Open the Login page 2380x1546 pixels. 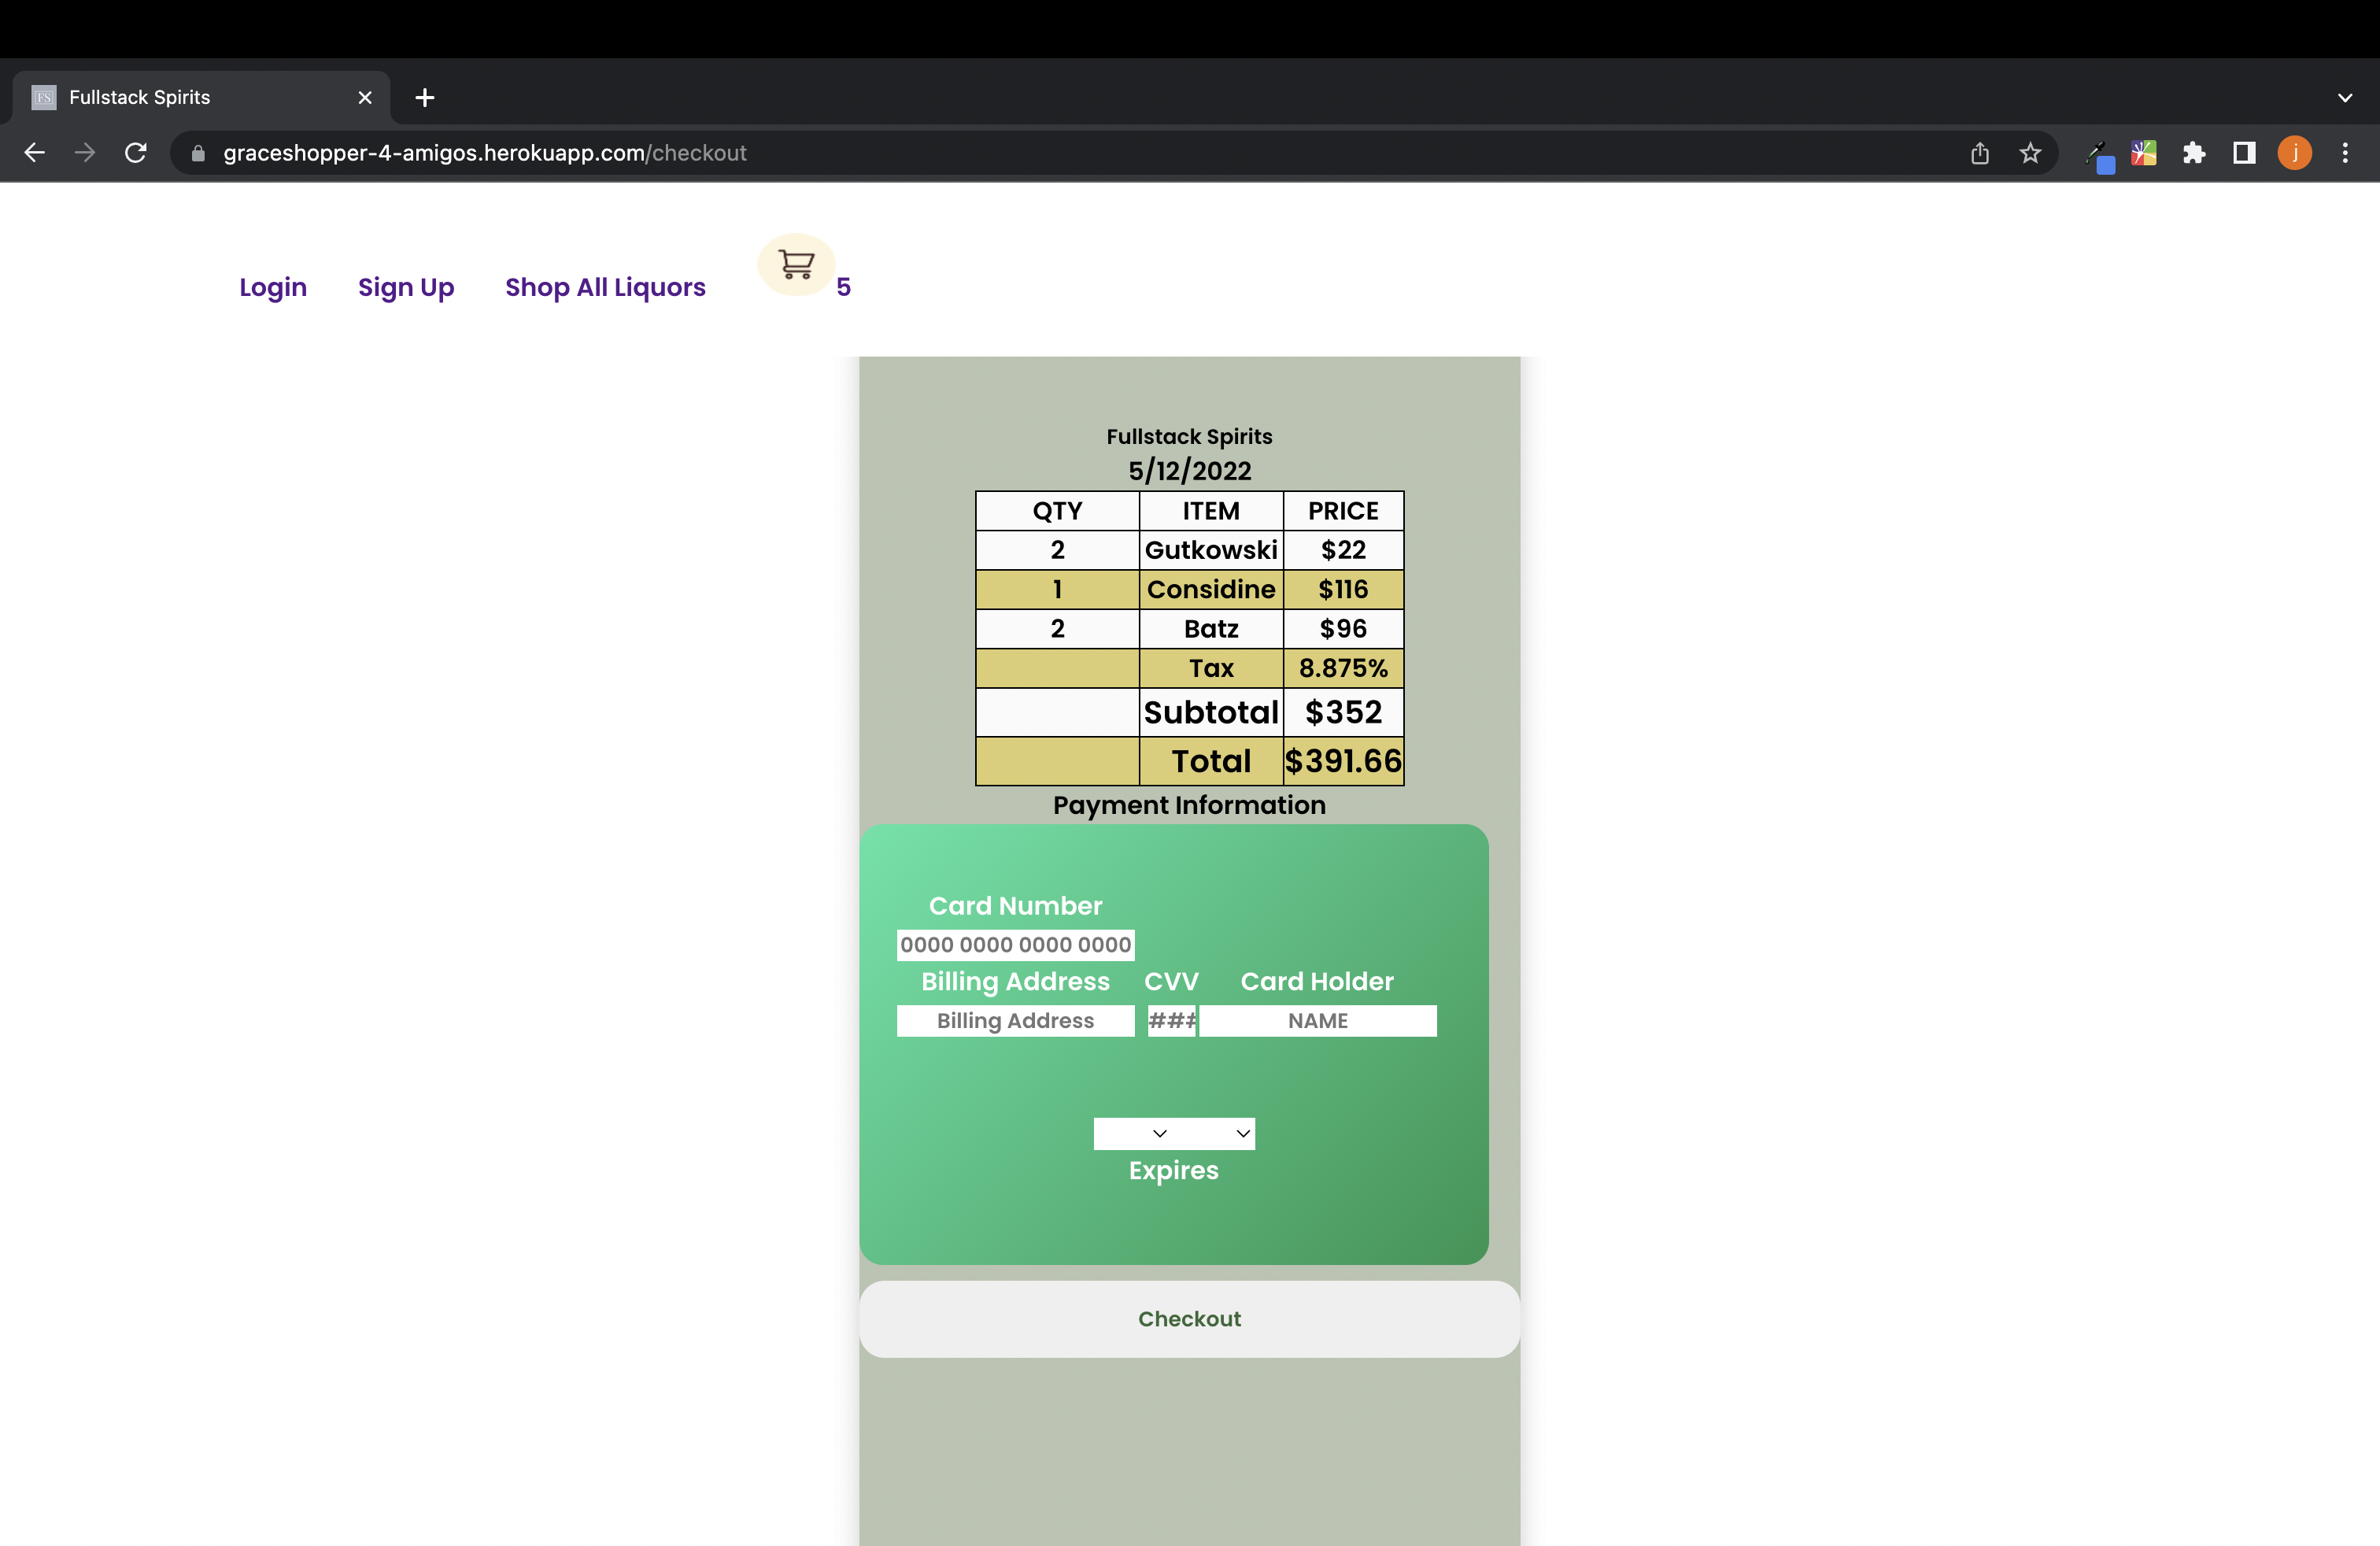(x=272, y=287)
